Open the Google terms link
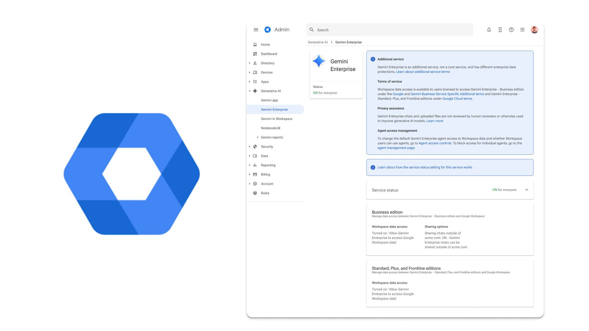This screenshot has height=331, width=589. pyautogui.click(x=398, y=94)
